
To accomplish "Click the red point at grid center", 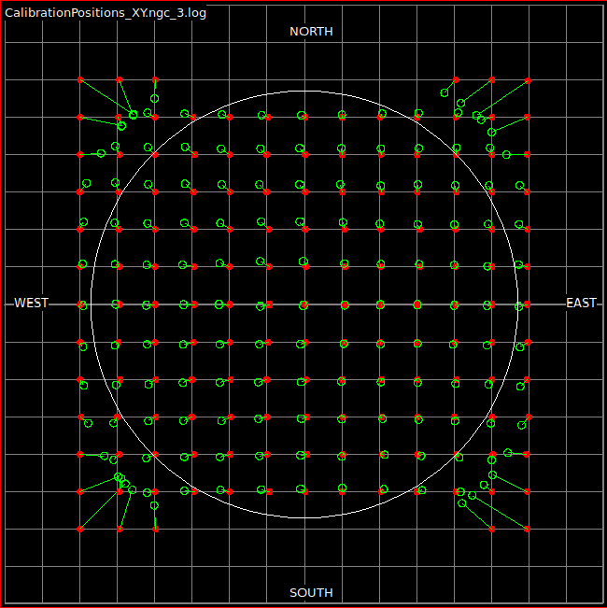I will pos(305,304).
